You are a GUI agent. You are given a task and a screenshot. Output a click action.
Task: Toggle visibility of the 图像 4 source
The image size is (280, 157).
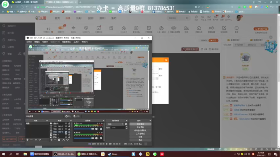(66, 135)
